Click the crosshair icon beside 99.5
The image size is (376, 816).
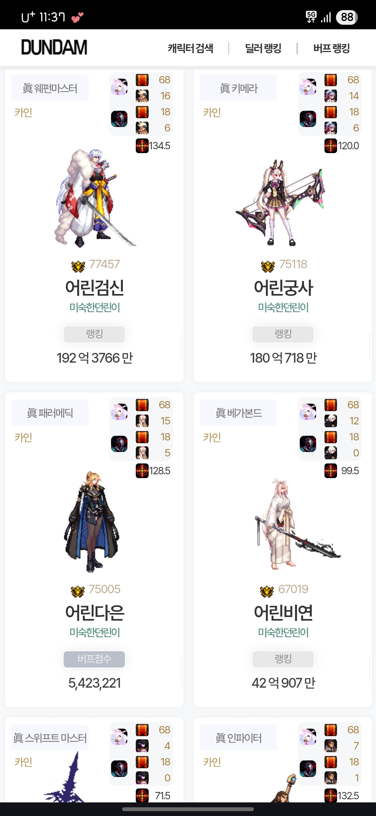click(331, 471)
